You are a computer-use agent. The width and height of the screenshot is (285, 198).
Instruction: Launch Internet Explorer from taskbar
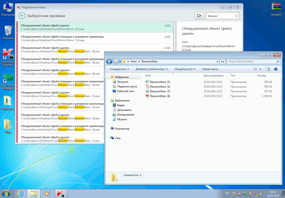coord(20,193)
